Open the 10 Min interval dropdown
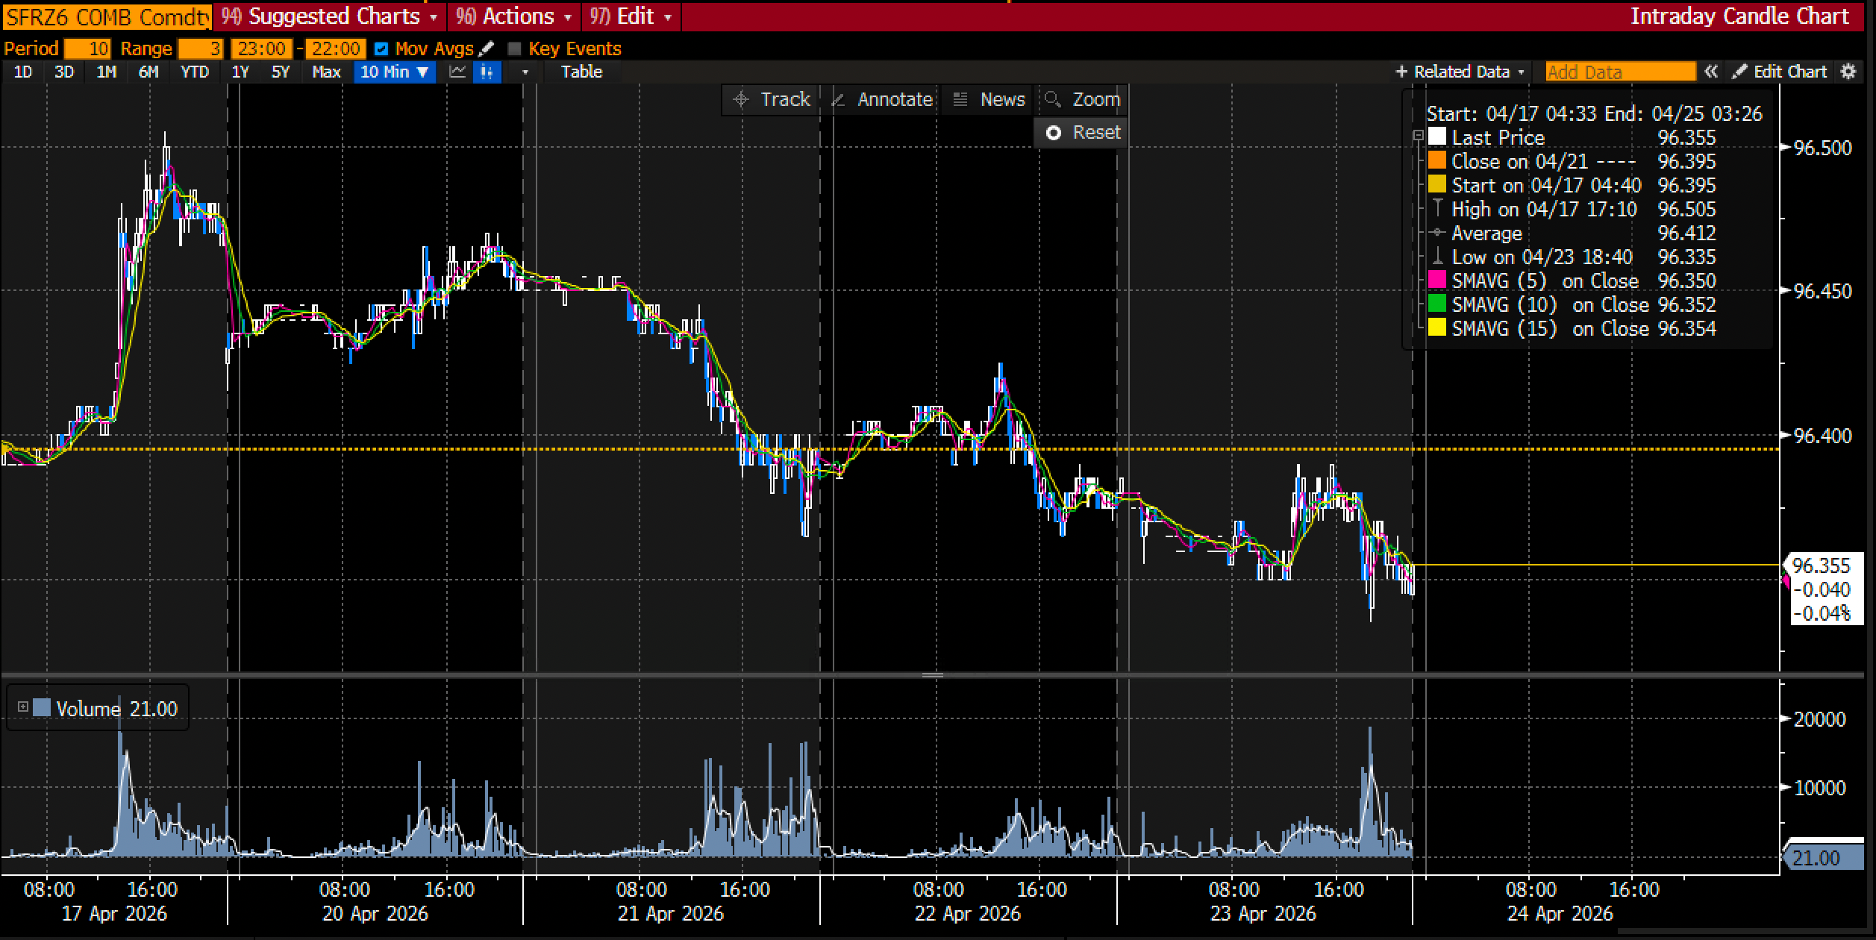 [x=394, y=72]
